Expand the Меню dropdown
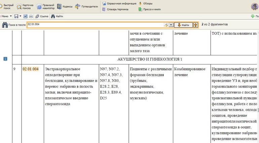This screenshot has width=259, height=143. [6, 16]
